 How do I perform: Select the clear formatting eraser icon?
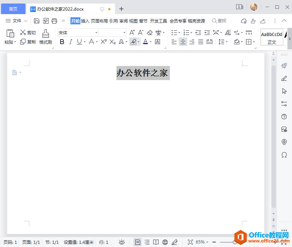[149, 32]
